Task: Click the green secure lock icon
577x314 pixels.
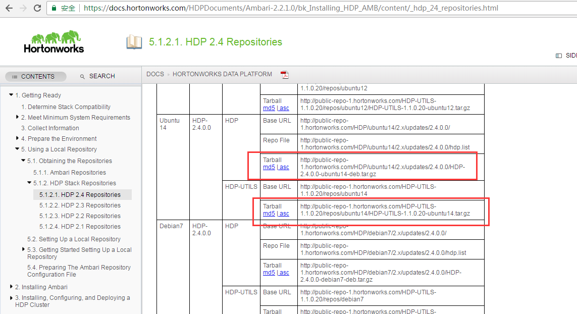Action: pyautogui.click(x=54, y=8)
